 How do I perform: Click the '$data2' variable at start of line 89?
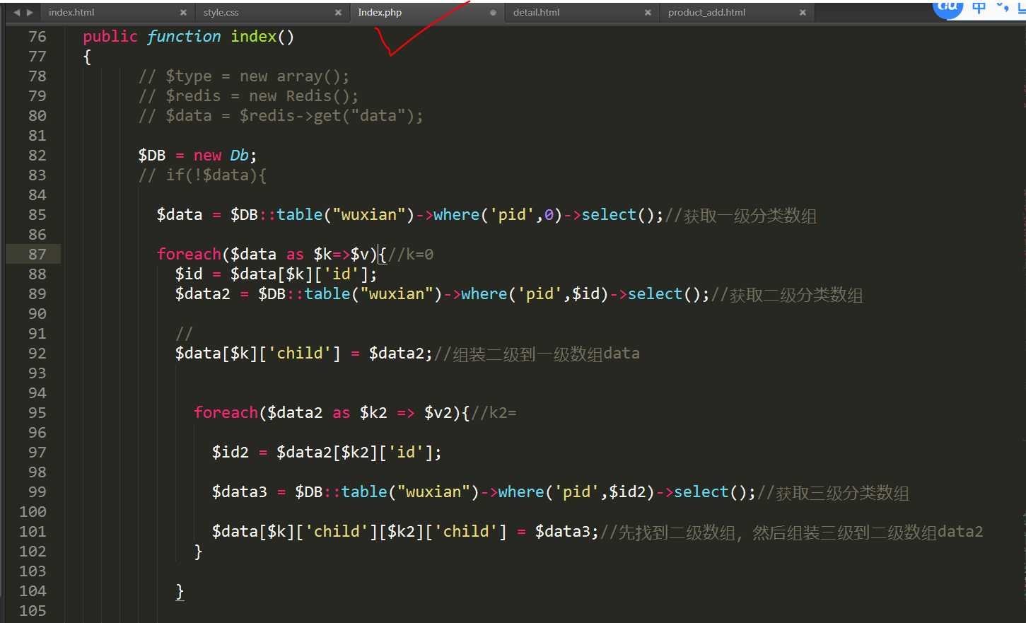pyautogui.click(x=203, y=294)
